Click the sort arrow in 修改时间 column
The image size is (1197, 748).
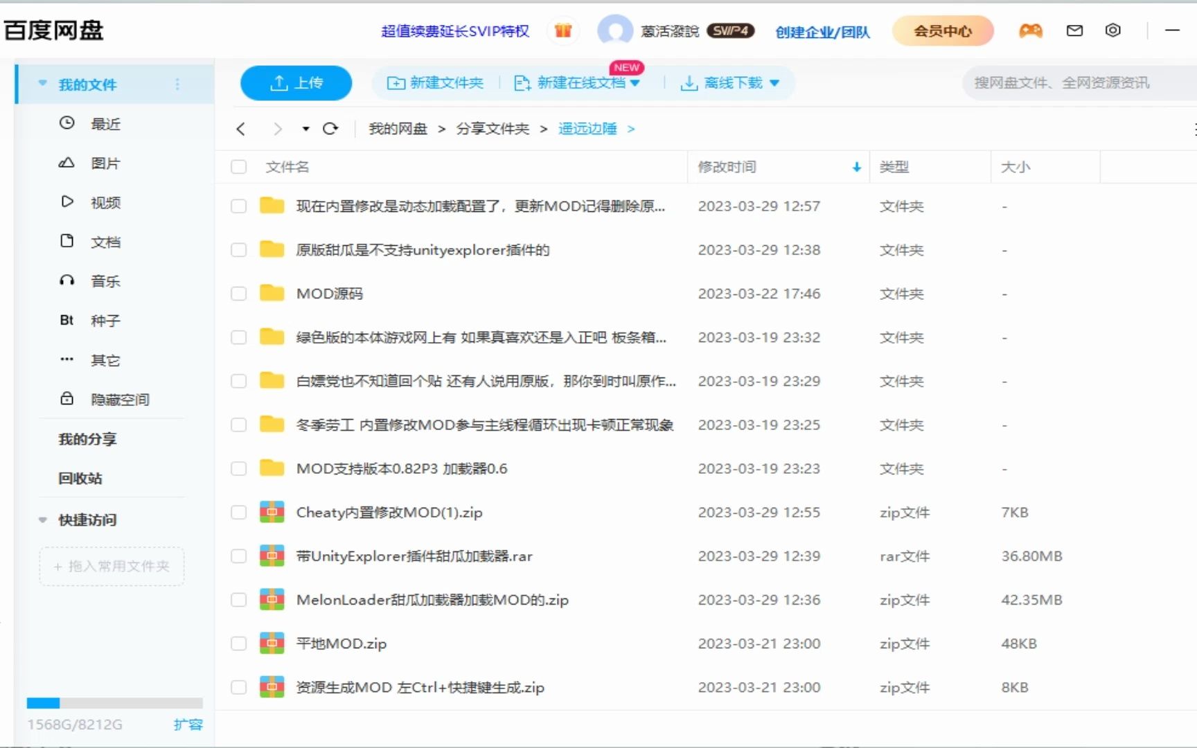(856, 167)
